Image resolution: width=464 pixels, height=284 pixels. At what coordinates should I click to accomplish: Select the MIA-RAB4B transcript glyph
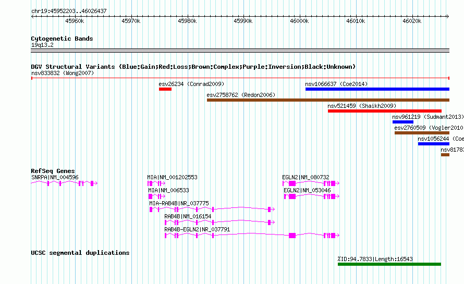tap(212, 209)
